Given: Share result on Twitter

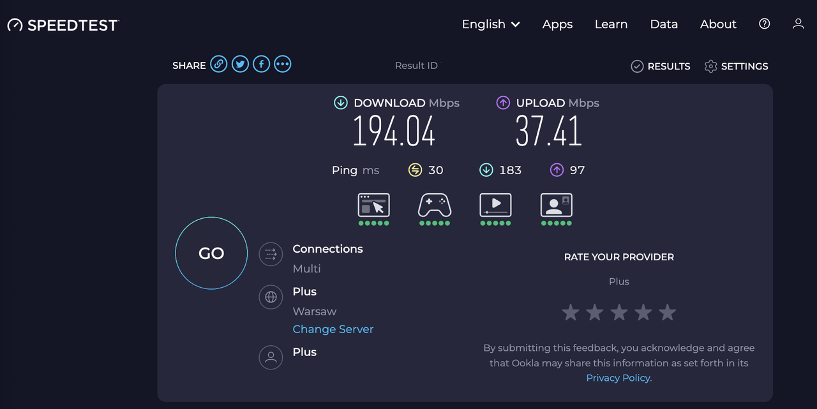Looking at the screenshot, I should (240, 64).
